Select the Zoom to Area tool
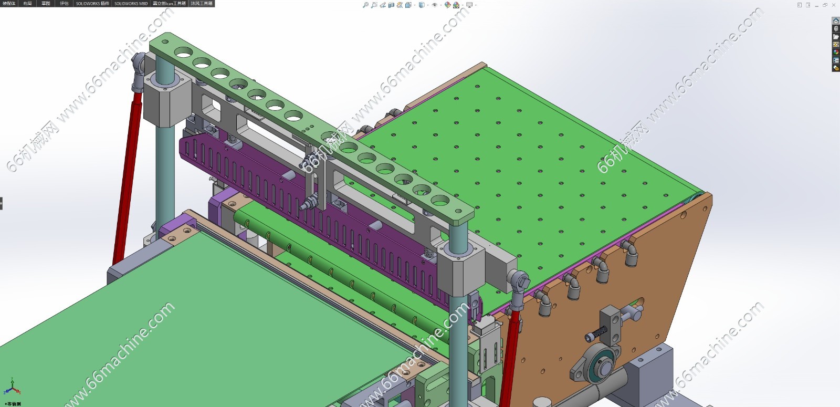840x407 pixels. 374,5
